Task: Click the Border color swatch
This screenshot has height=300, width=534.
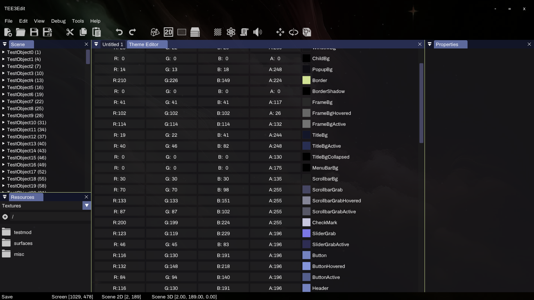Action: [x=306, y=80]
